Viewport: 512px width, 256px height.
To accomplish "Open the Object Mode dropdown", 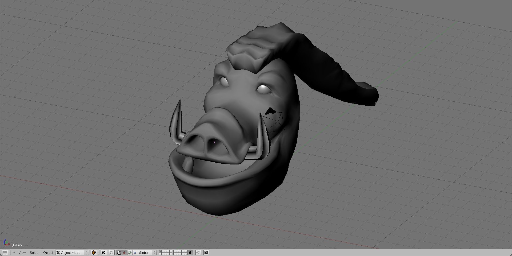I will click(72, 253).
